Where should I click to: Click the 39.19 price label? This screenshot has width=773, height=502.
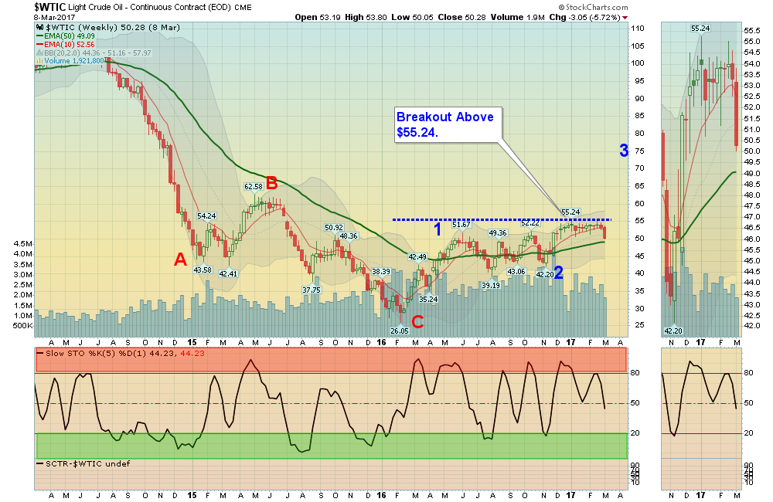[491, 285]
